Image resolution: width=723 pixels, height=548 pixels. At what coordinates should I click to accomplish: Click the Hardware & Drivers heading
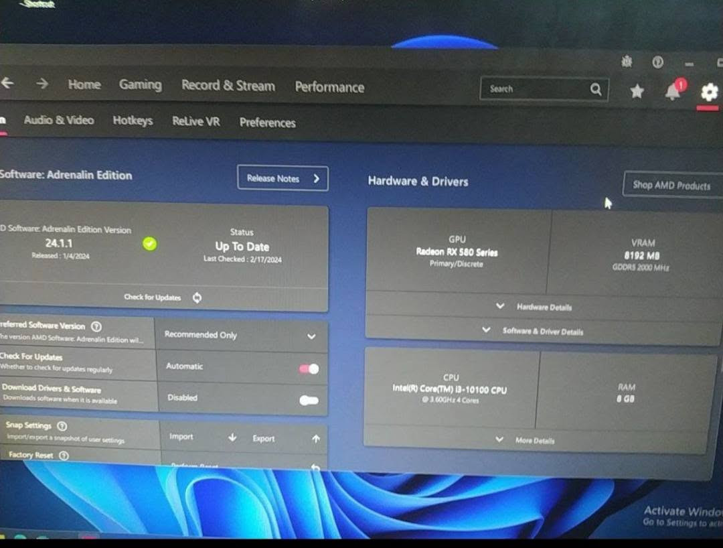click(x=418, y=182)
